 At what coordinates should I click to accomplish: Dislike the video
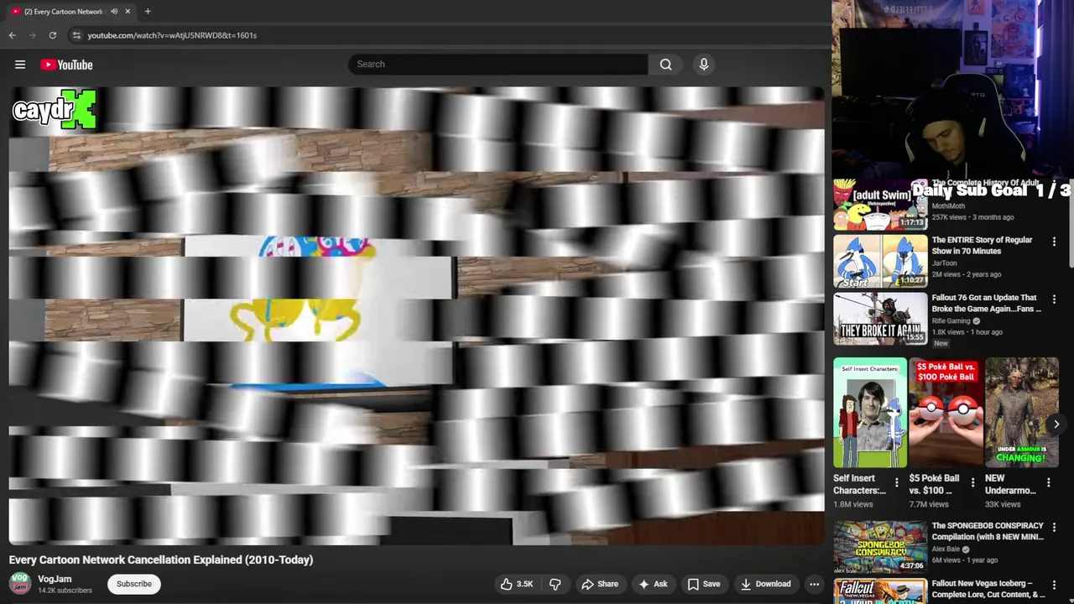tap(555, 584)
